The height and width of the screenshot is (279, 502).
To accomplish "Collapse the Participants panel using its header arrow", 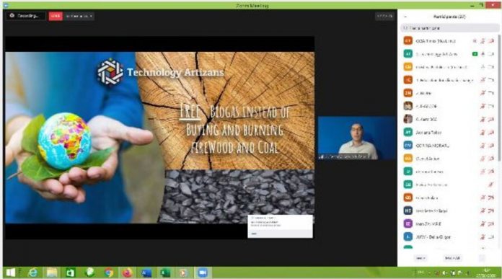I will point(405,17).
